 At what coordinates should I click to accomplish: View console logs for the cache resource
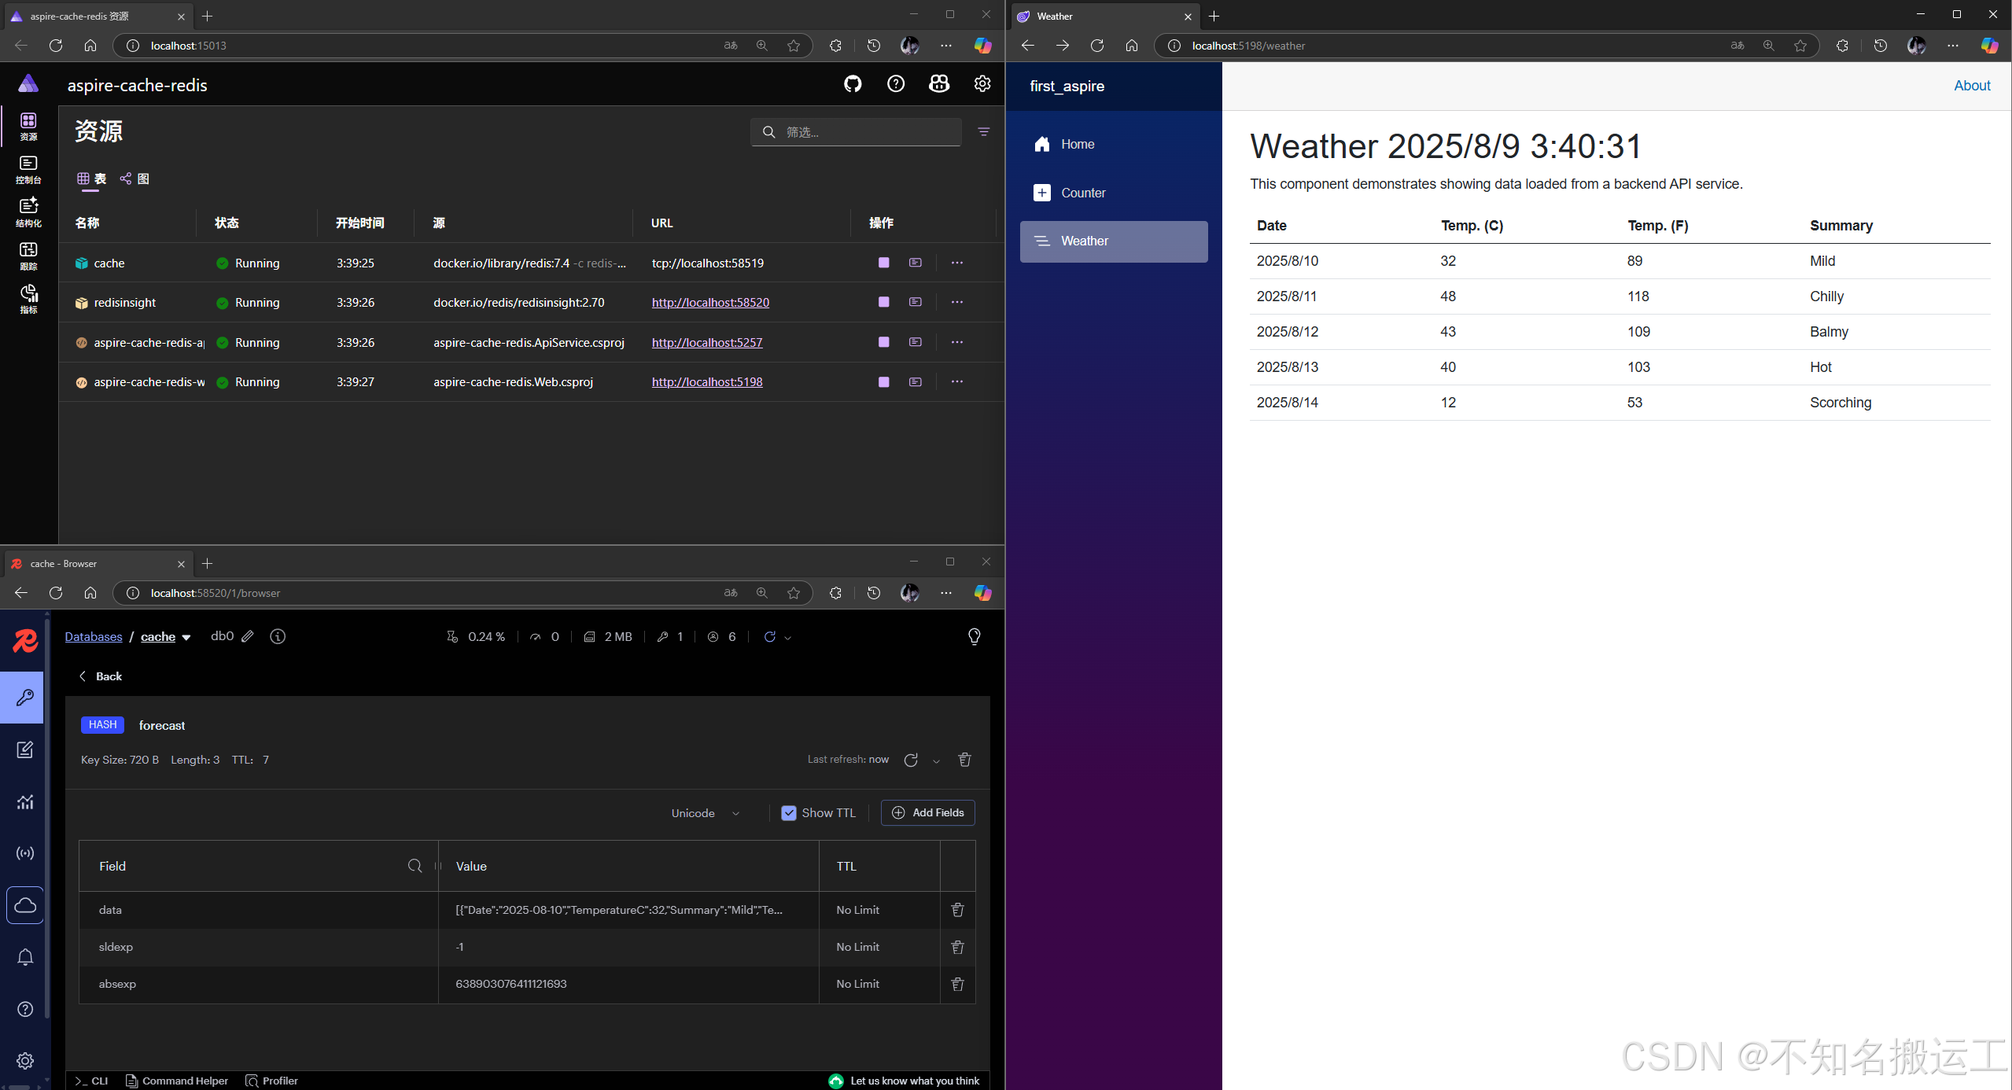point(916,263)
